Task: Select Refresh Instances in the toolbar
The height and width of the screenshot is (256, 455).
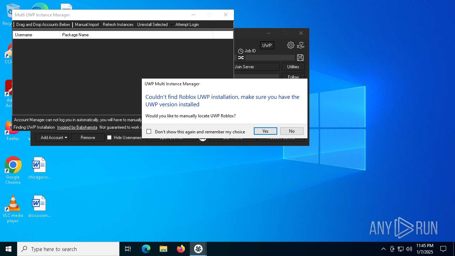Action: pos(118,25)
